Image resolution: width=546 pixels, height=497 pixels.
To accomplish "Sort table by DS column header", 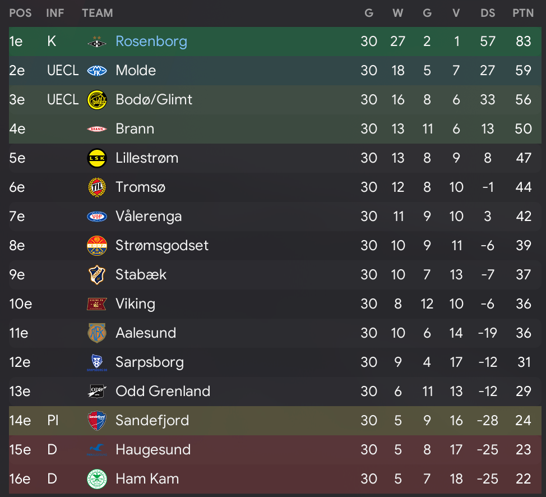I will click(488, 13).
